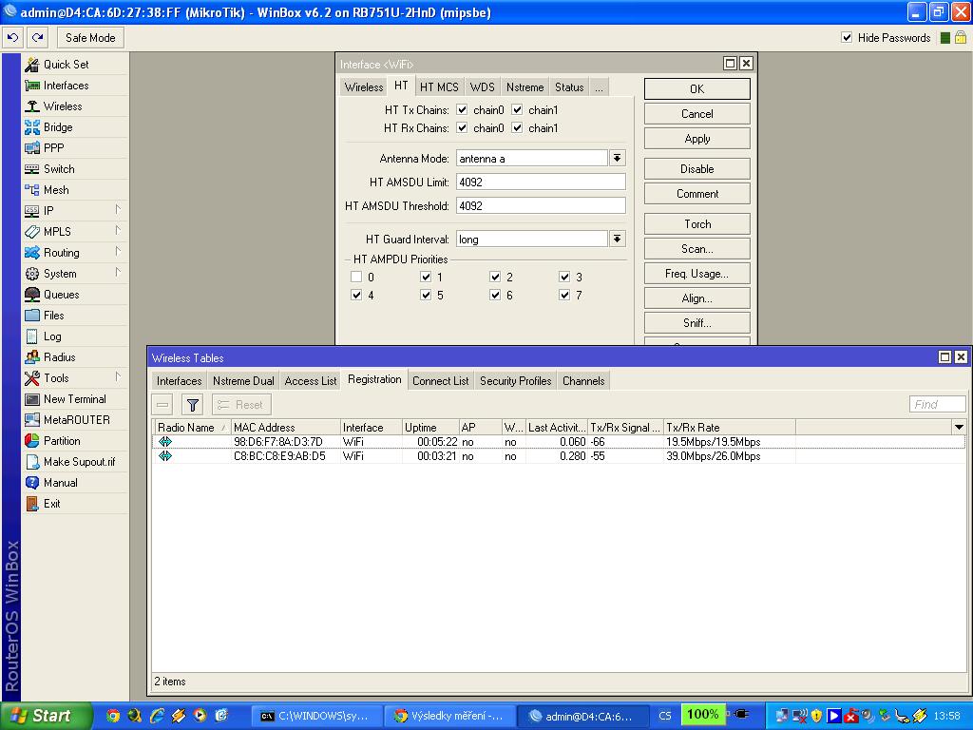Open the Interfaces menu icon
973x730 pixels.
point(32,85)
